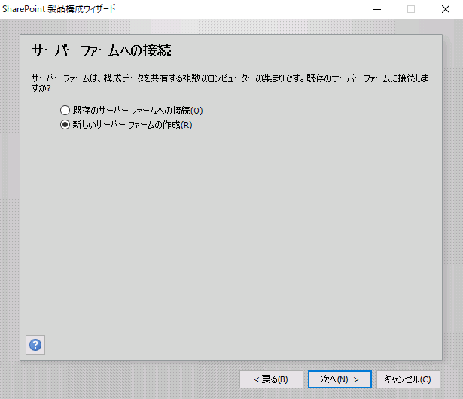463x399 pixels.
Task: Click the サーバー ファームへの接続 heading text
Action: (x=102, y=50)
